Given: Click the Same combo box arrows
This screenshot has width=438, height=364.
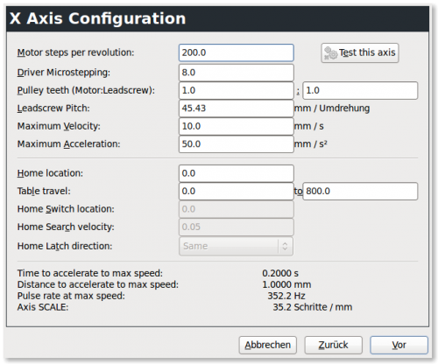Looking at the screenshot, I should tap(285, 246).
